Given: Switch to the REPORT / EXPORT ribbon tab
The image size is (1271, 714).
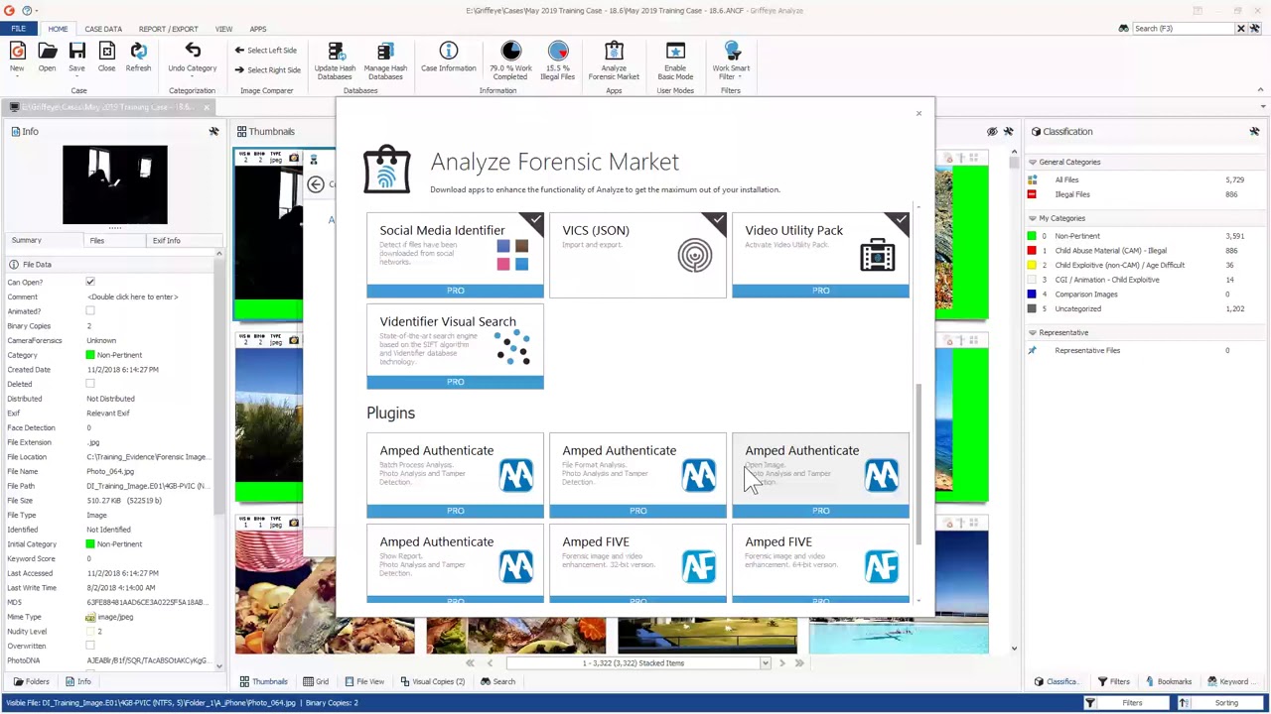Looking at the screenshot, I should click(x=168, y=29).
